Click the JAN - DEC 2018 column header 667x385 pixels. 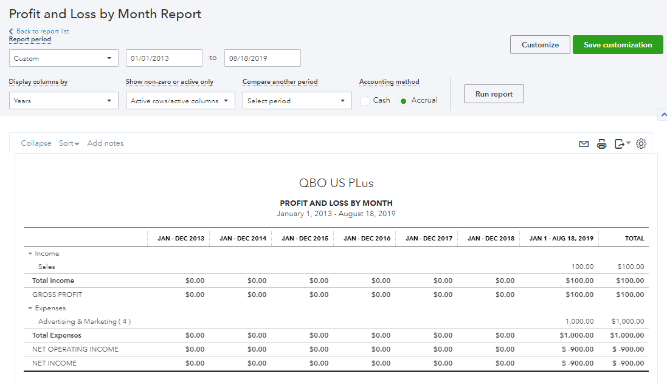(491, 239)
